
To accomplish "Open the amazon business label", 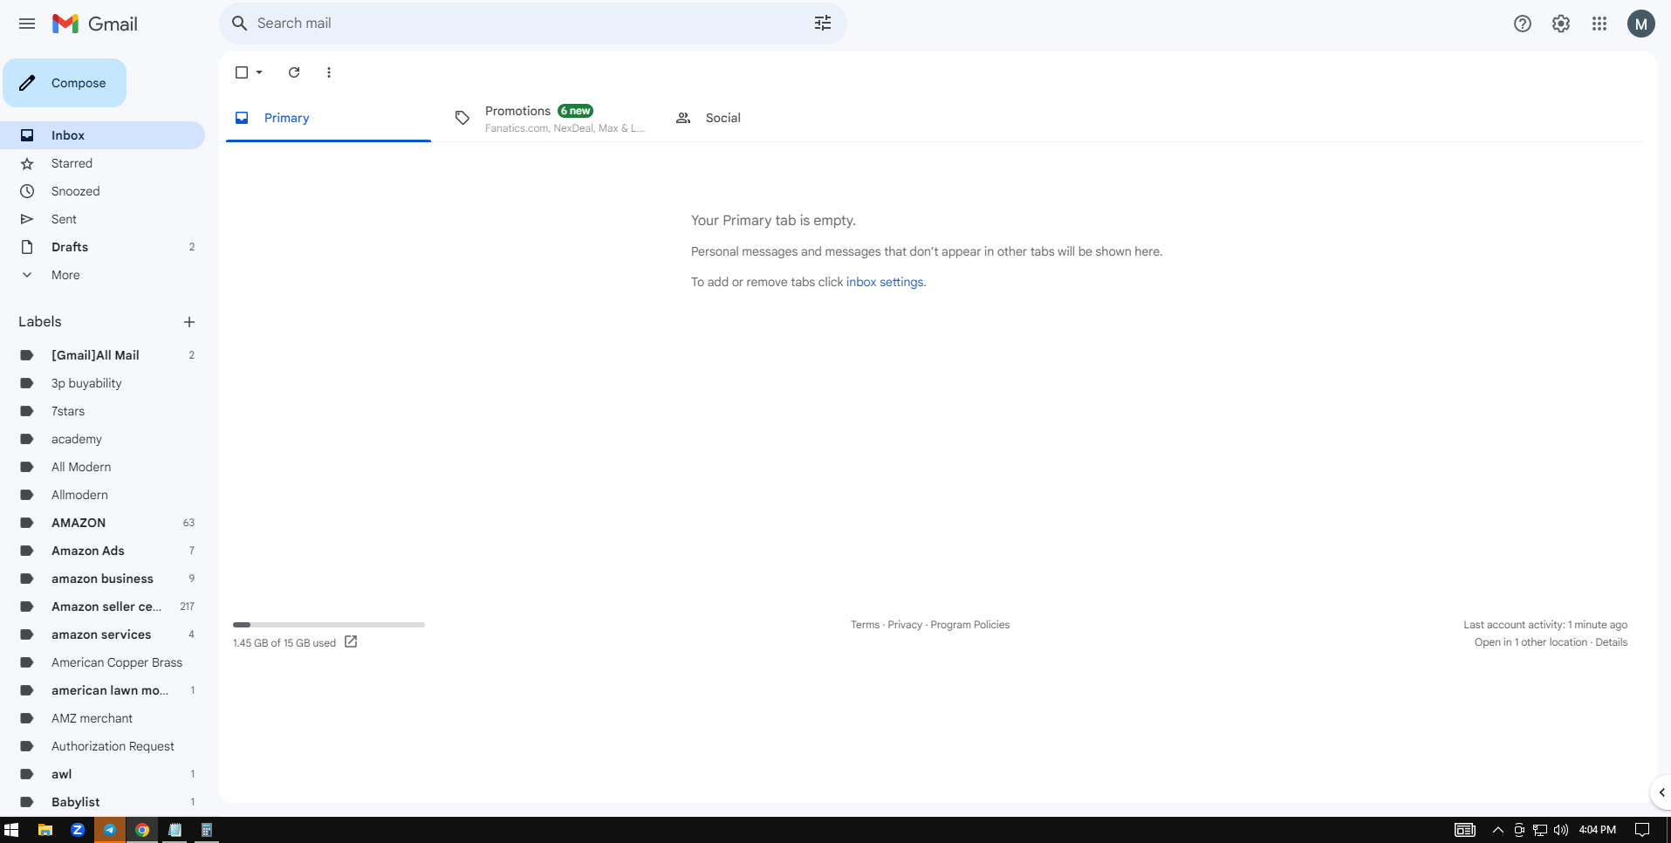I will tap(102, 579).
